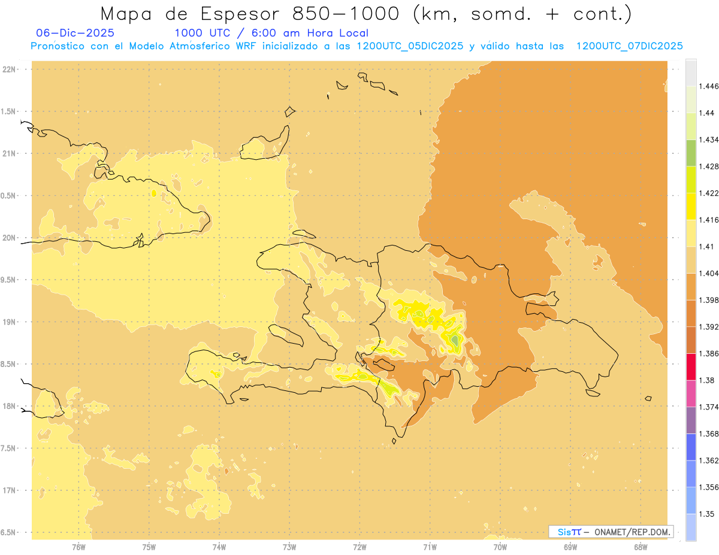Click the 19N latitude label

pyautogui.click(x=9, y=322)
